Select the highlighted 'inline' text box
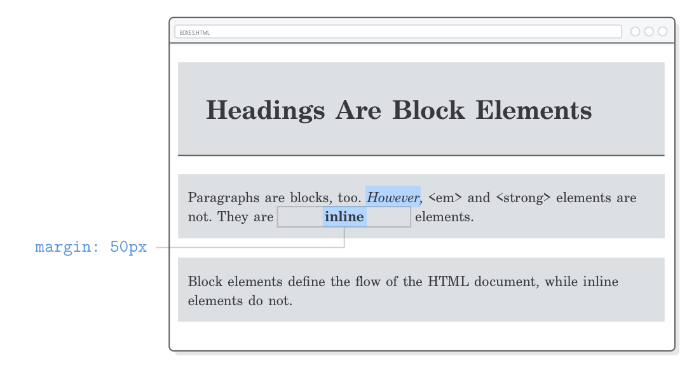 pyautogui.click(x=344, y=216)
